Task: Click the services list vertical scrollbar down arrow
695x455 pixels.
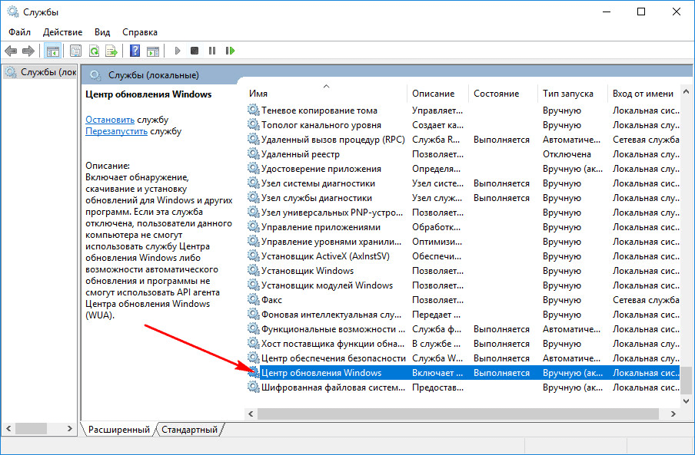Action: click(x=686, y=401)
